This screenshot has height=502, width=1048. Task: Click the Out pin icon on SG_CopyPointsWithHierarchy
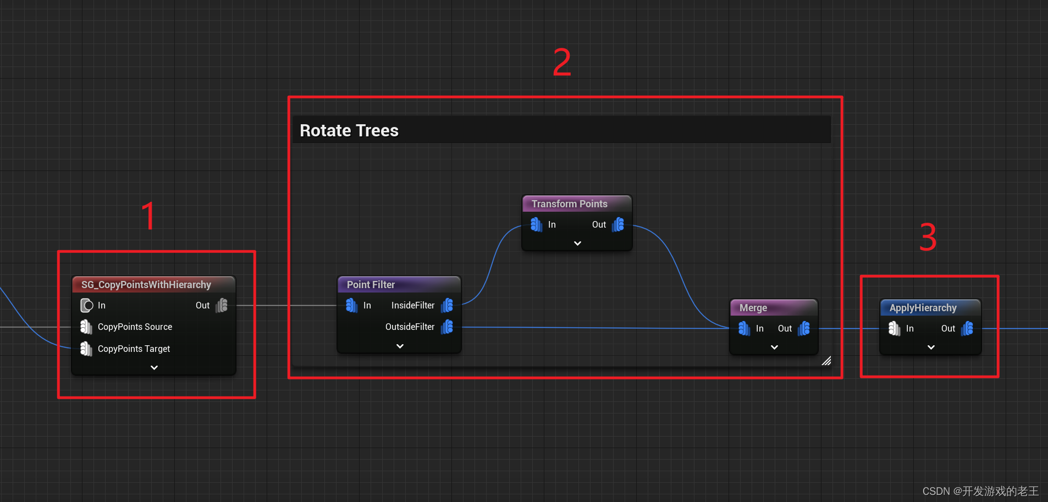pyautogui.click(x=222, y=305)
